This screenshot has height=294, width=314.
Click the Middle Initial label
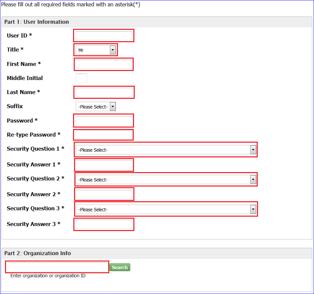click(x=25, y=78)
